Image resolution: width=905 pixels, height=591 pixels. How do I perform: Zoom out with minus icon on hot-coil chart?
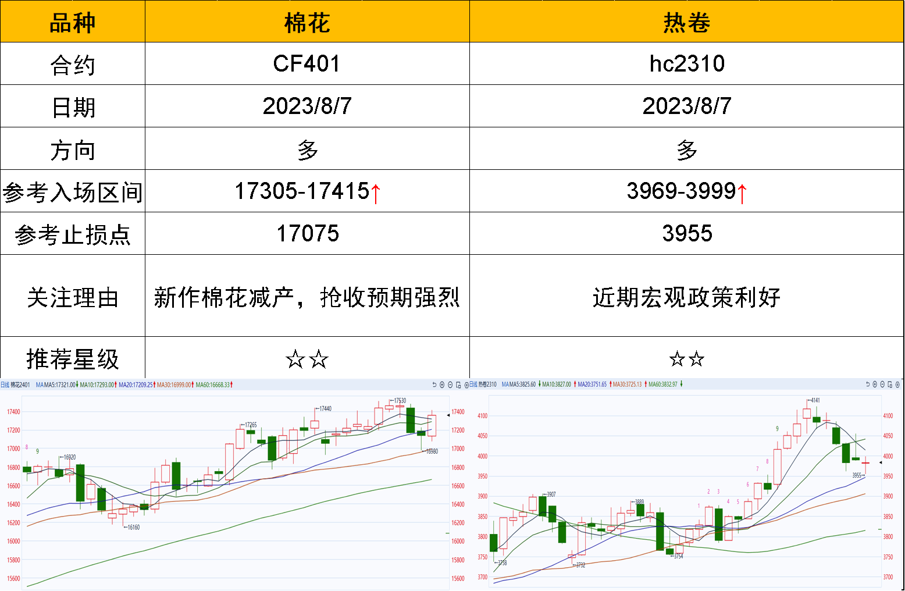coord(882,384)
